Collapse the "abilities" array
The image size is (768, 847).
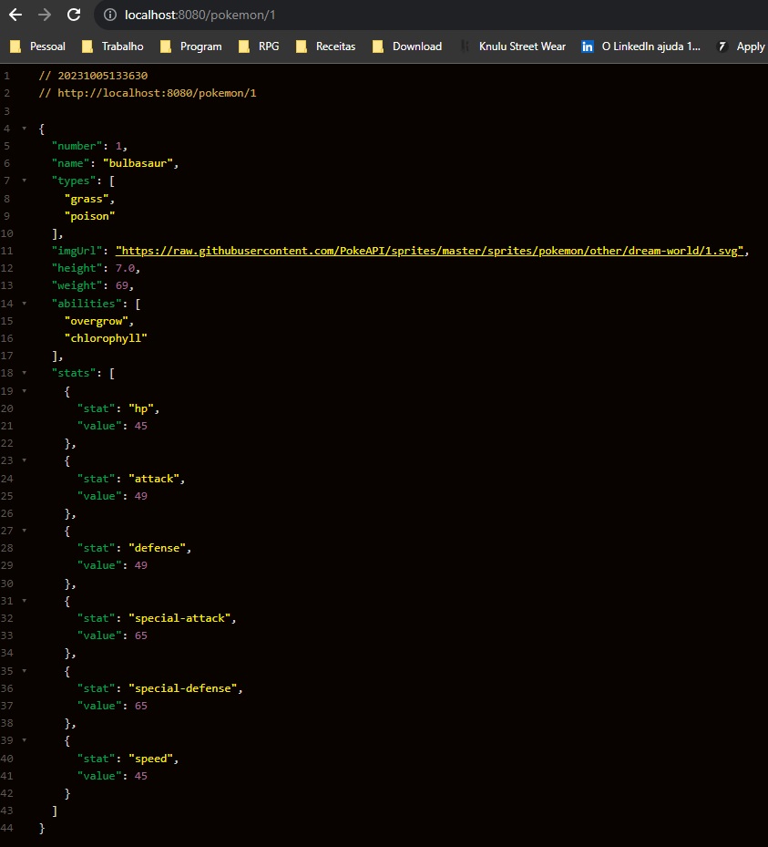[25, 304]
